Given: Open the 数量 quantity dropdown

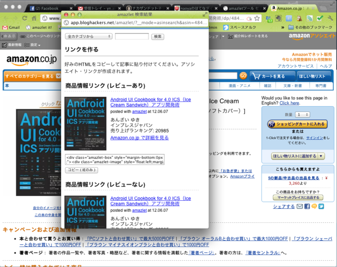Looking at the screenshot, I should [x=302, y=115].
